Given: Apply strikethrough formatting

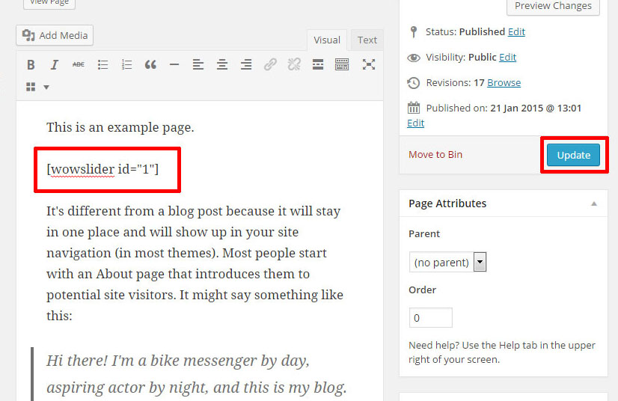Looking at the screenshot, I should click(x=78, y=65).
